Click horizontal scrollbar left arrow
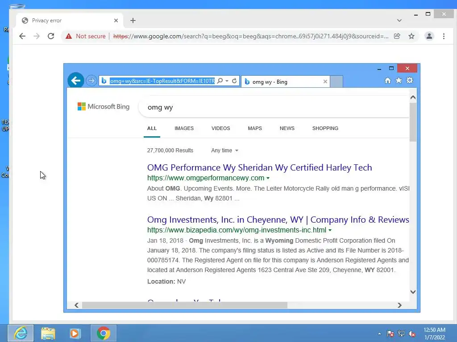 point(77,305)
